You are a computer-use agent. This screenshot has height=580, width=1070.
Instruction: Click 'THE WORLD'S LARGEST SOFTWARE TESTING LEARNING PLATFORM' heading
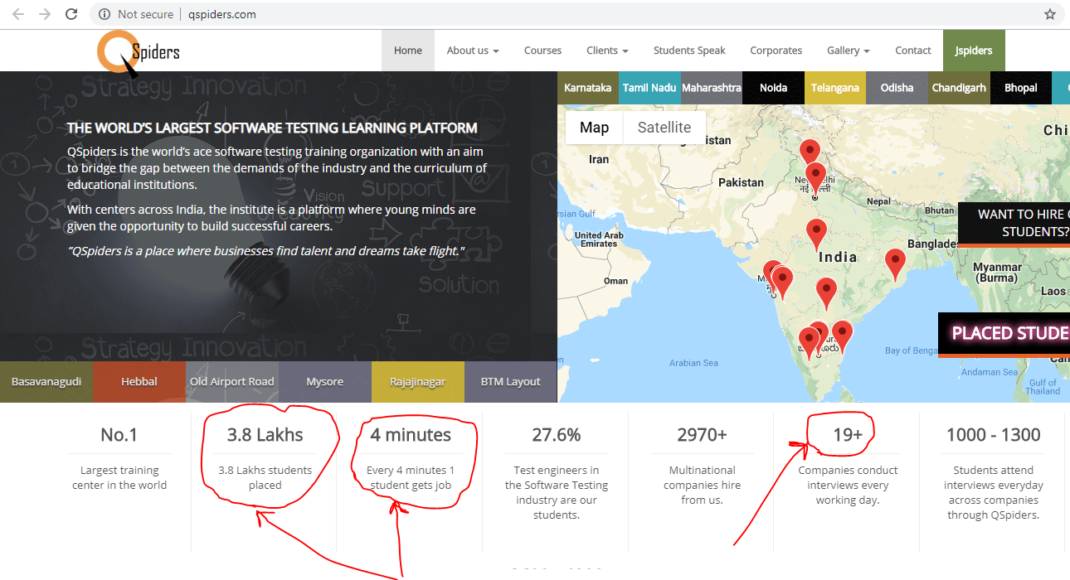(x=272, y=128)
